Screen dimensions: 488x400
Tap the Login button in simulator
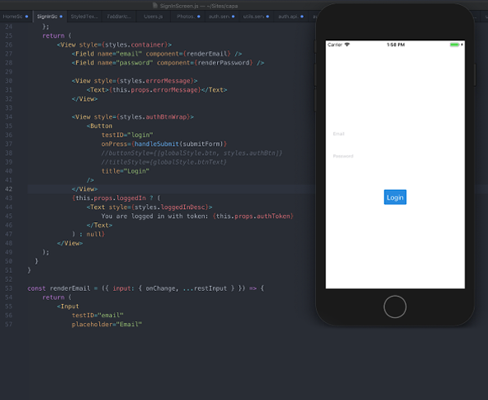pyautogui.click(x=395, y=198)
